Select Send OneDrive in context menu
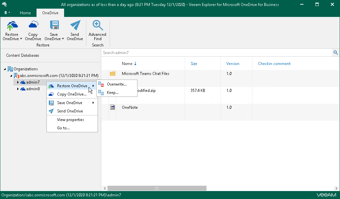Screen dimensions: 340x199 click(72, 111)
